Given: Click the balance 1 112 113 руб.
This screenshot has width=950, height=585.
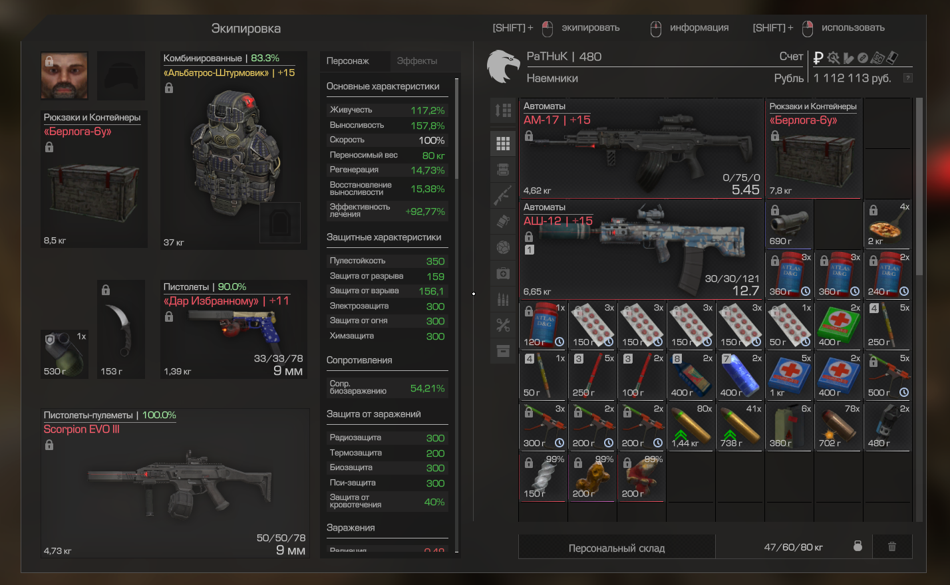Looking at the screenshot, I should (x=852, y=78).
